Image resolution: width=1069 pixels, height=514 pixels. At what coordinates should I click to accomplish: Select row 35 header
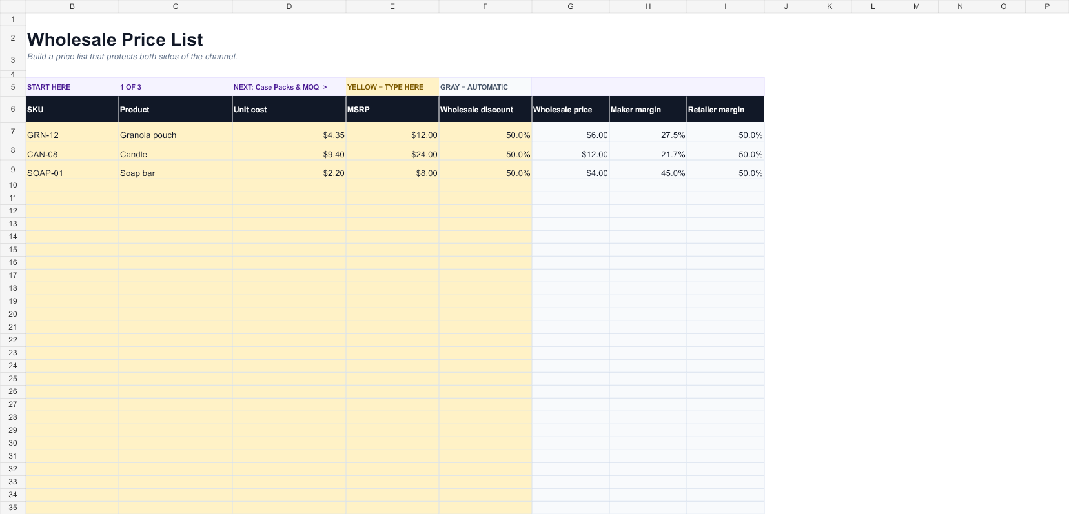(x=13, y=508)
